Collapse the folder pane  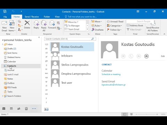coord(39,37)
